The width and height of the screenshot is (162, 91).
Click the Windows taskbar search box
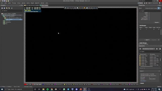[18, 89]
